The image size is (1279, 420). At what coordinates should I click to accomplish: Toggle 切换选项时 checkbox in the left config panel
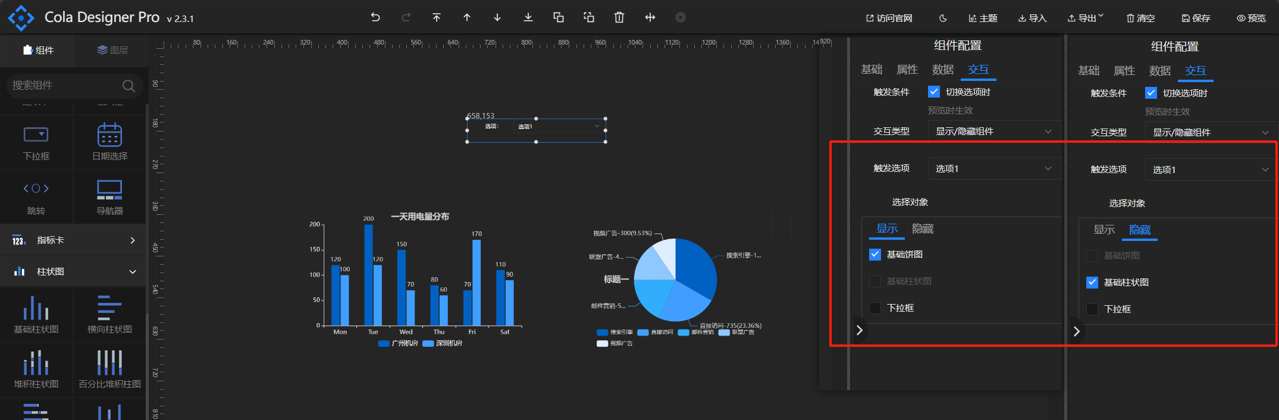pos(934,92)
